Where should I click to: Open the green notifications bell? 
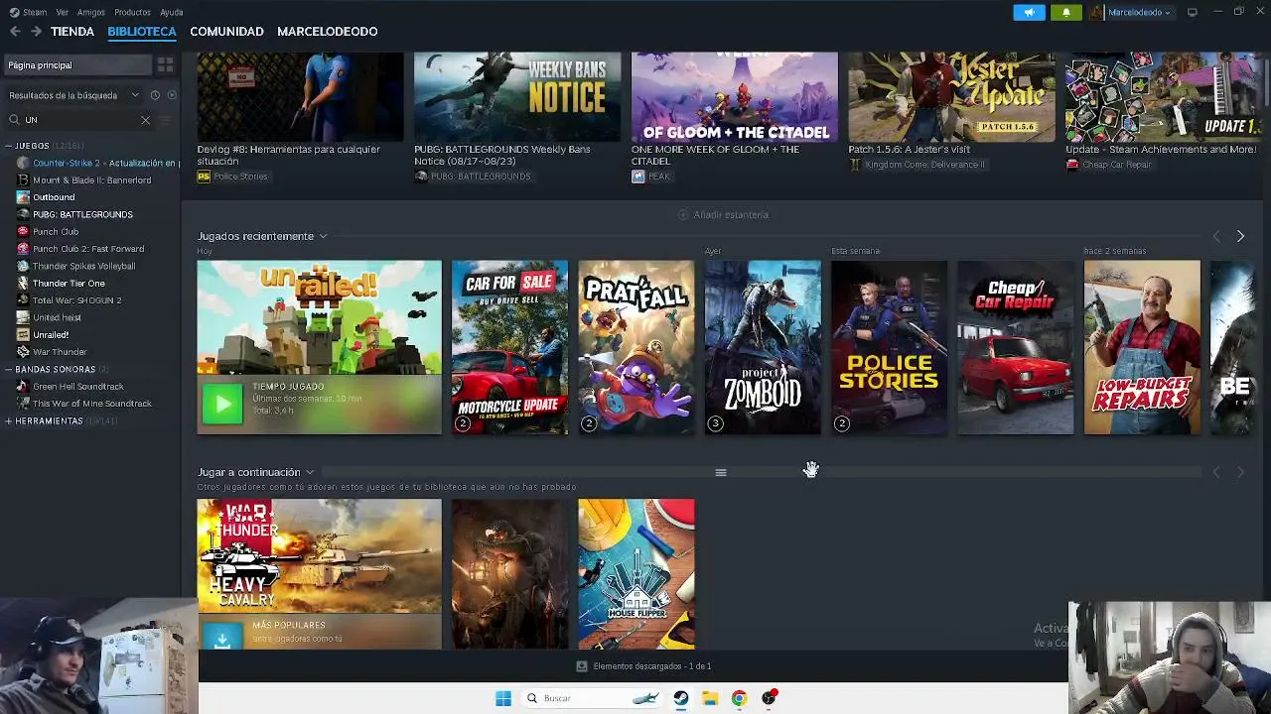click(x=1066, y=12)
